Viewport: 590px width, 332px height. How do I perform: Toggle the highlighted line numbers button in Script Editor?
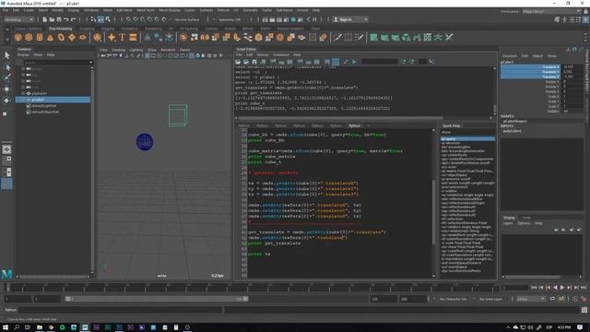336,62
